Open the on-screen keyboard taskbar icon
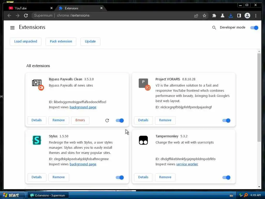Viewport: 265px width, 199px height. (231, 195)
